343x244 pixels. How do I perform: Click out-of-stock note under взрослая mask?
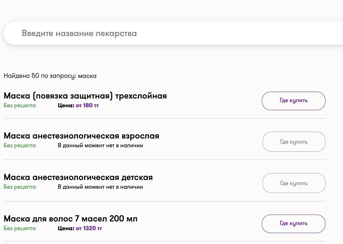[x=100, y=145]
